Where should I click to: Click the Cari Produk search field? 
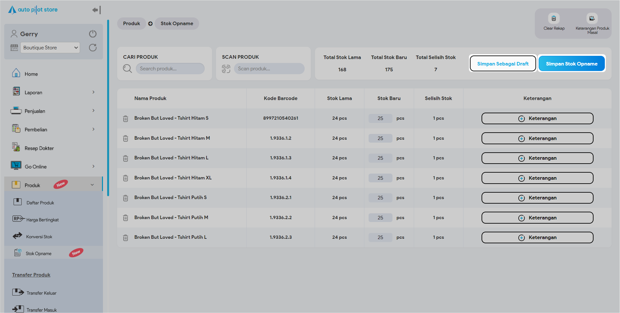[170, 69]
